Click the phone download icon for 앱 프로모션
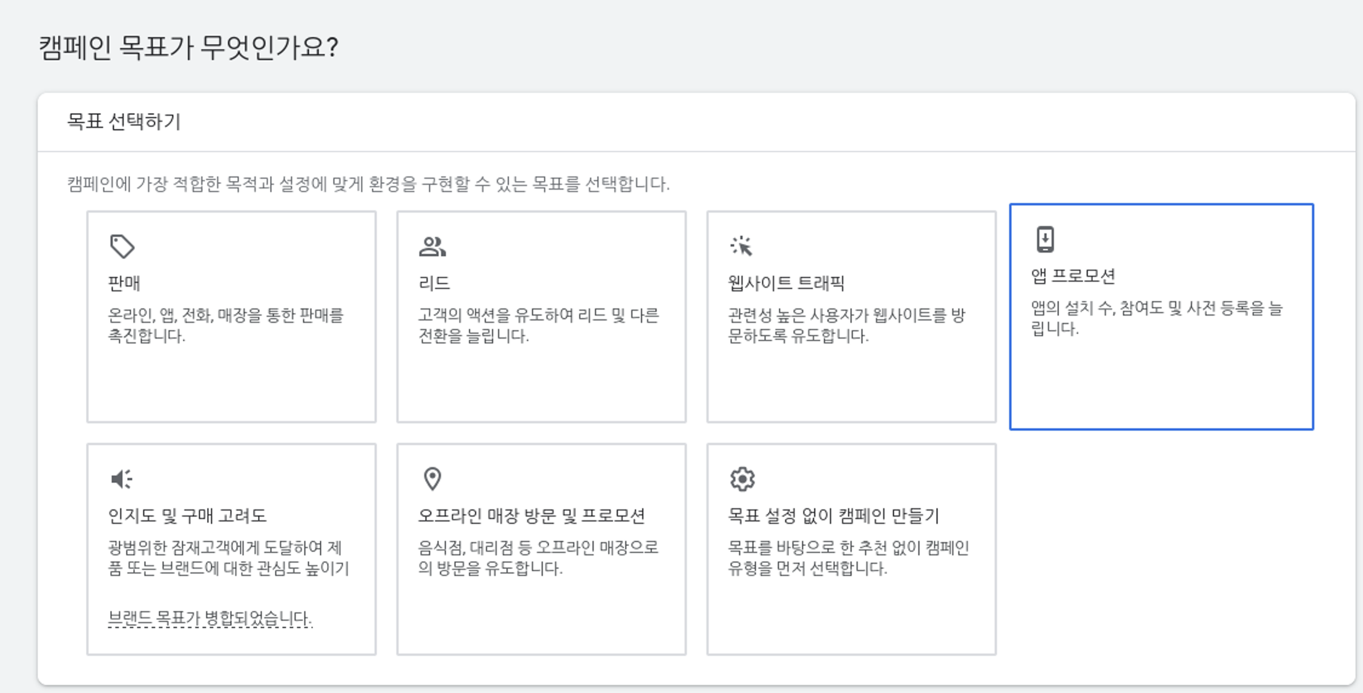The image size is (1363, 693). [1045, 239]
